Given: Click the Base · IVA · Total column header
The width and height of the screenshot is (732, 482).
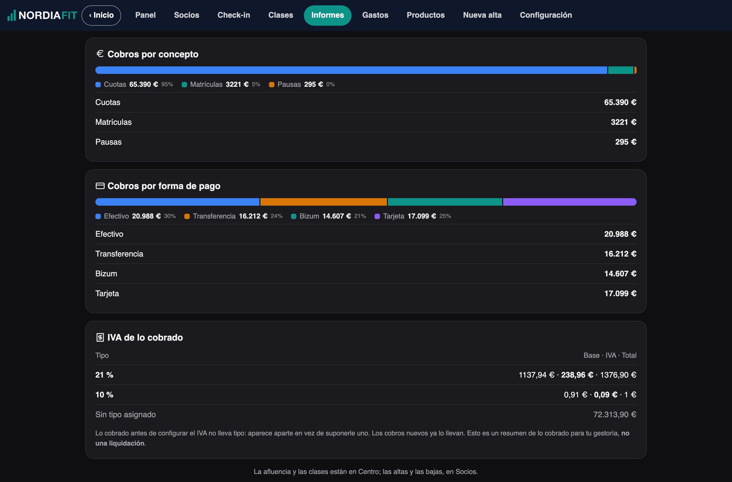Looking at the screenshot, I should tap(610, 355).
